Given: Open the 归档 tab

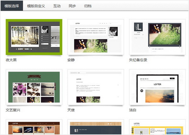Looking at the screenshot, I should [88, 6].
